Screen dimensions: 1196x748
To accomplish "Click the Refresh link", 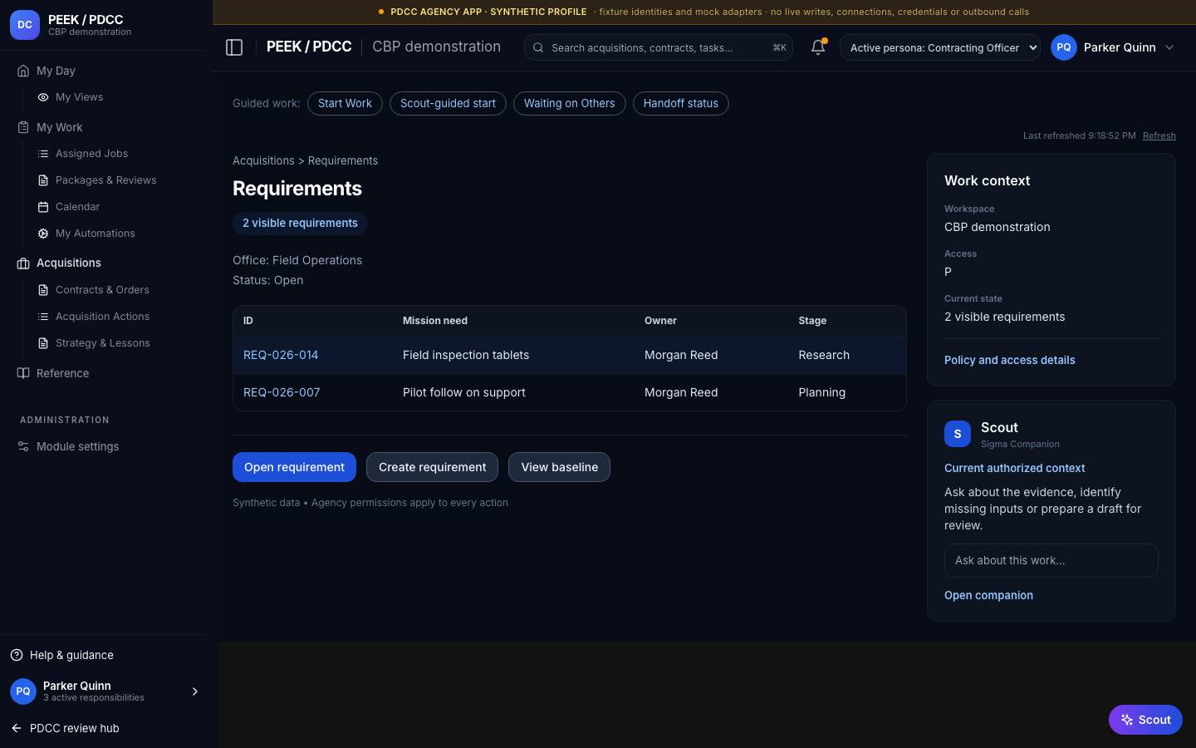I will (1159, 135).
